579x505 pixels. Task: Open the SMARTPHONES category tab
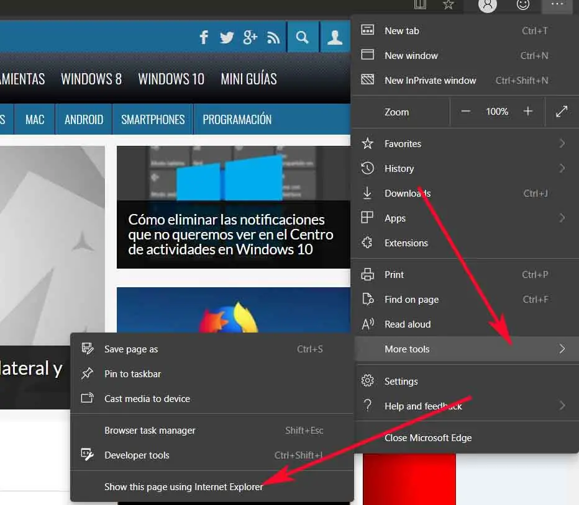[x=153, y=119]
